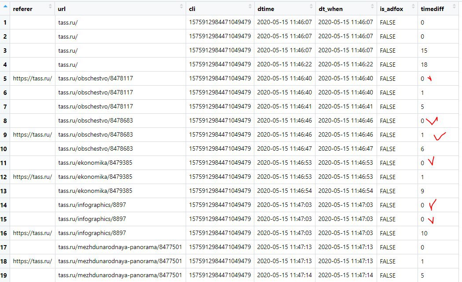Select the dt_when '2020-05-15 11:46:46' in row 9

tap(345, 135)
